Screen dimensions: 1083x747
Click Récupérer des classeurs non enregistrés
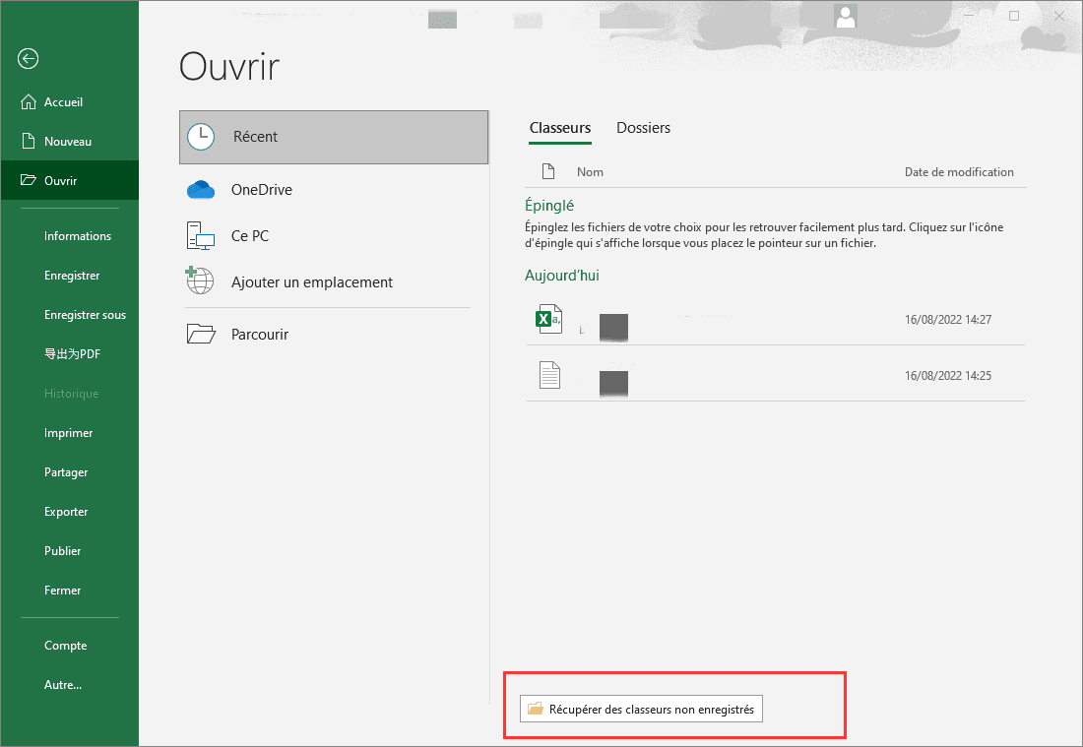point(641,709)
